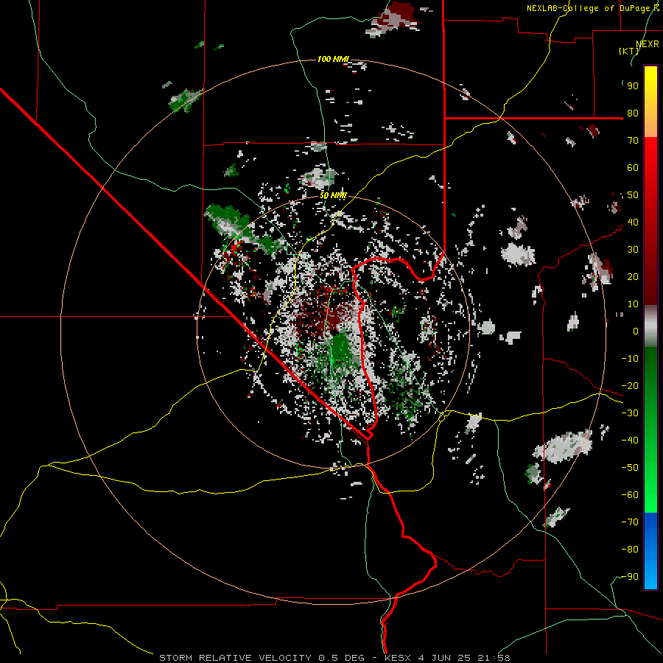Image resolution: width=663 pixels, height=663 pixels.
Task: Click the -60 value on the velocity scale
Action: 630,495
